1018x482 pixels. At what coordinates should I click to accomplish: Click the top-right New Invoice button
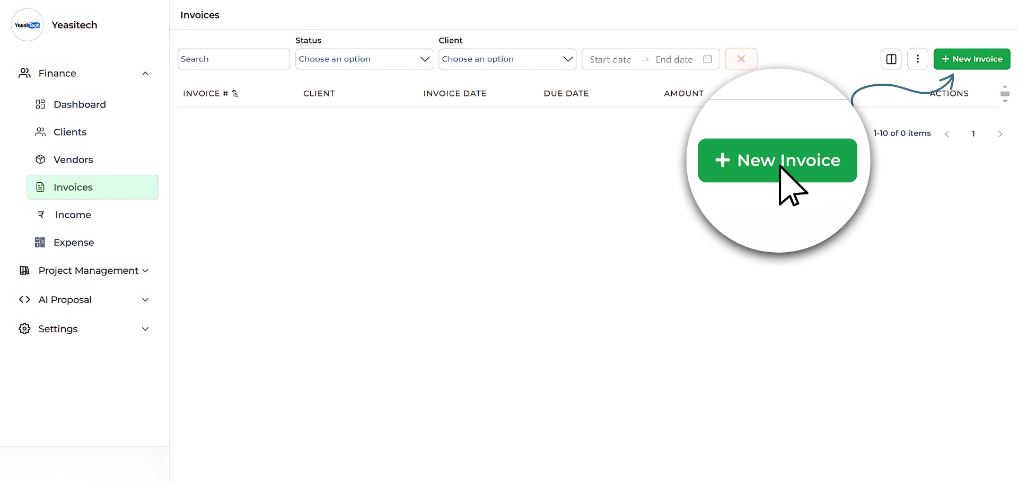point(972,59)
